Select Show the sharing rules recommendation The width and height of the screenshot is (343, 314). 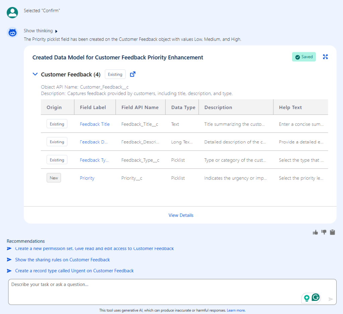pos(62,260)
